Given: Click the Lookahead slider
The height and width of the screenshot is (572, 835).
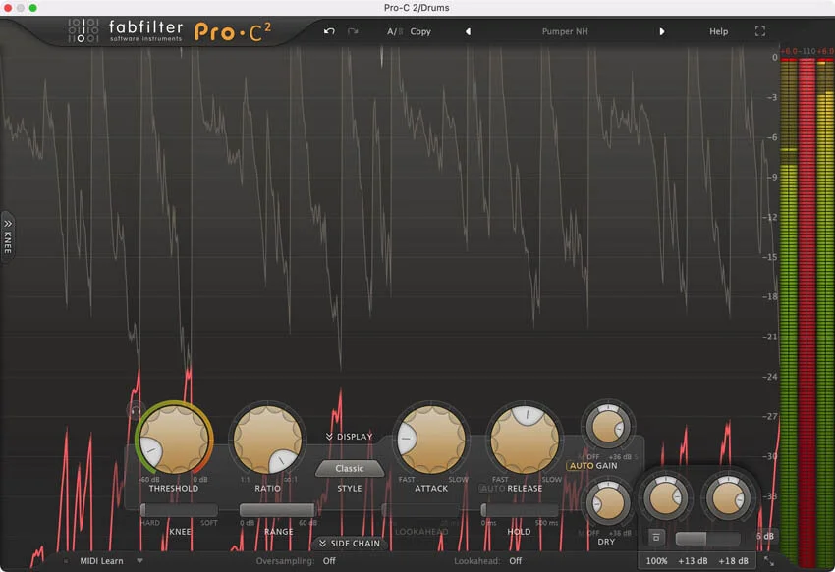Looking at the screenshot, I should point(421,510).
